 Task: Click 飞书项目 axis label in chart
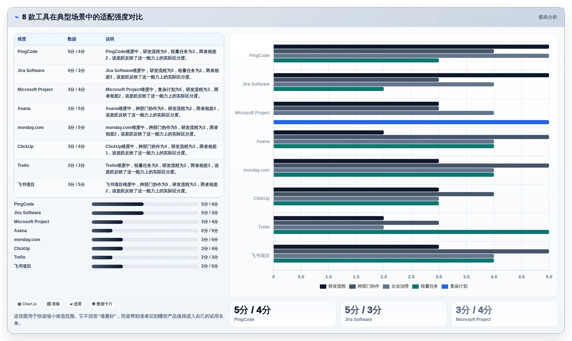click(260, 256)
